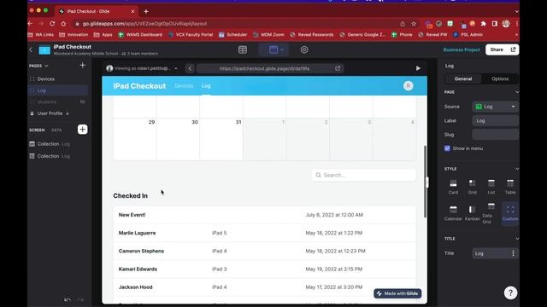Click the Search field in app preview

click(363, 175)
